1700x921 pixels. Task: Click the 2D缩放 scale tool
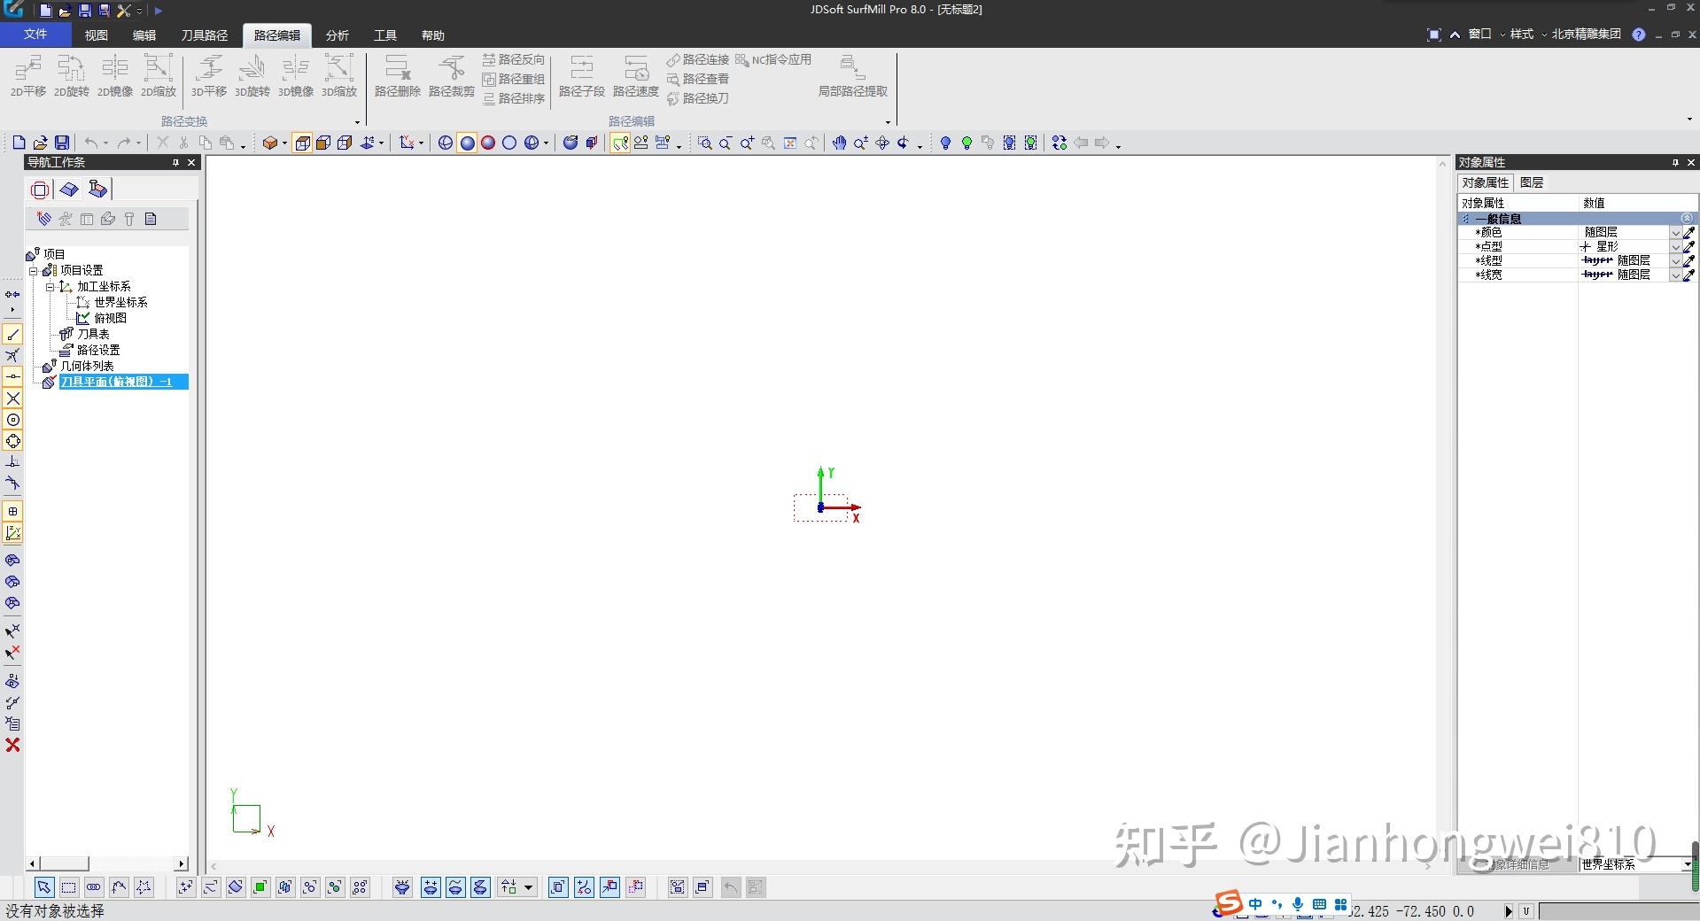point(159,75)
